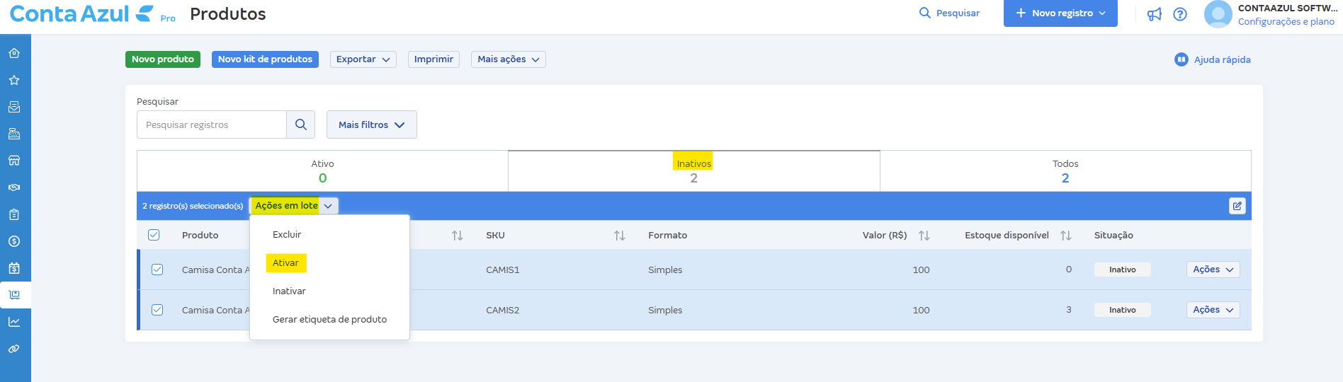Click the star favorites sidebar icon
This screenshot has width=1343, height=382.
tap(14, 80)
